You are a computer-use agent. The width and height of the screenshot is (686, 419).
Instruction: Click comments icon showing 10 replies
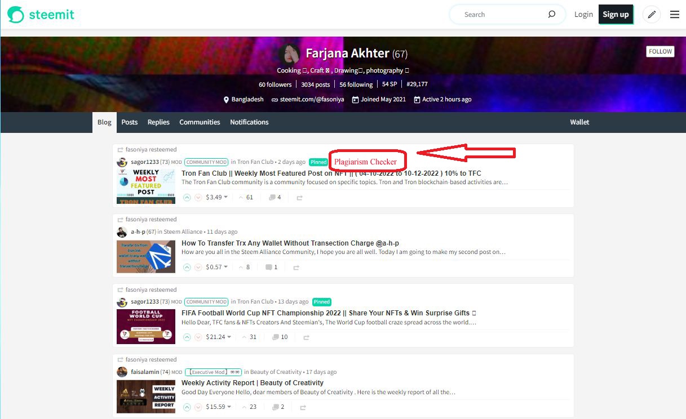click(276, 337)
